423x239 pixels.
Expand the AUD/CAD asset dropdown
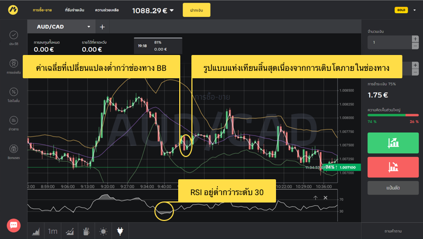pos(89,26)
